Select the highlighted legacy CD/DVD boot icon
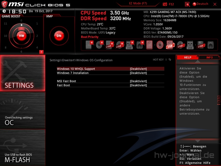This screenshot has height=166, width=221. pos(160,45)
